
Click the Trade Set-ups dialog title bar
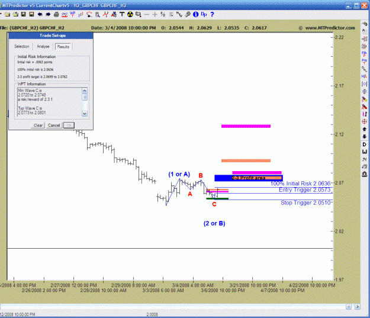(51, 36)
